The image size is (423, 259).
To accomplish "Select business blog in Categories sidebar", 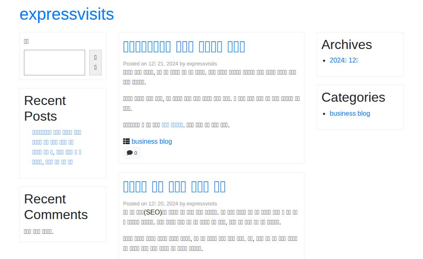I will 349,113.
